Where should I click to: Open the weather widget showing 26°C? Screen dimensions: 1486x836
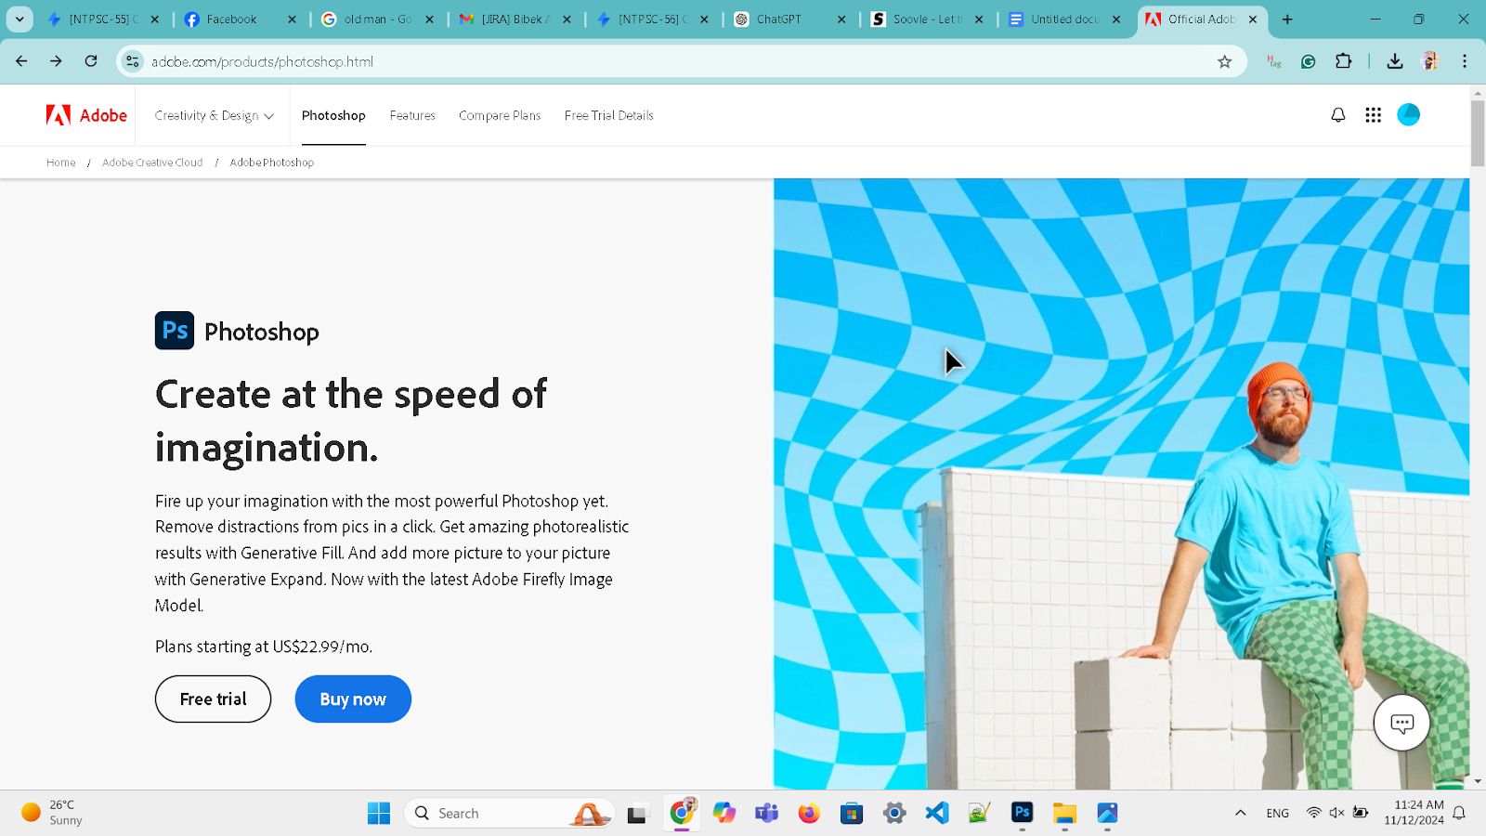53,813
